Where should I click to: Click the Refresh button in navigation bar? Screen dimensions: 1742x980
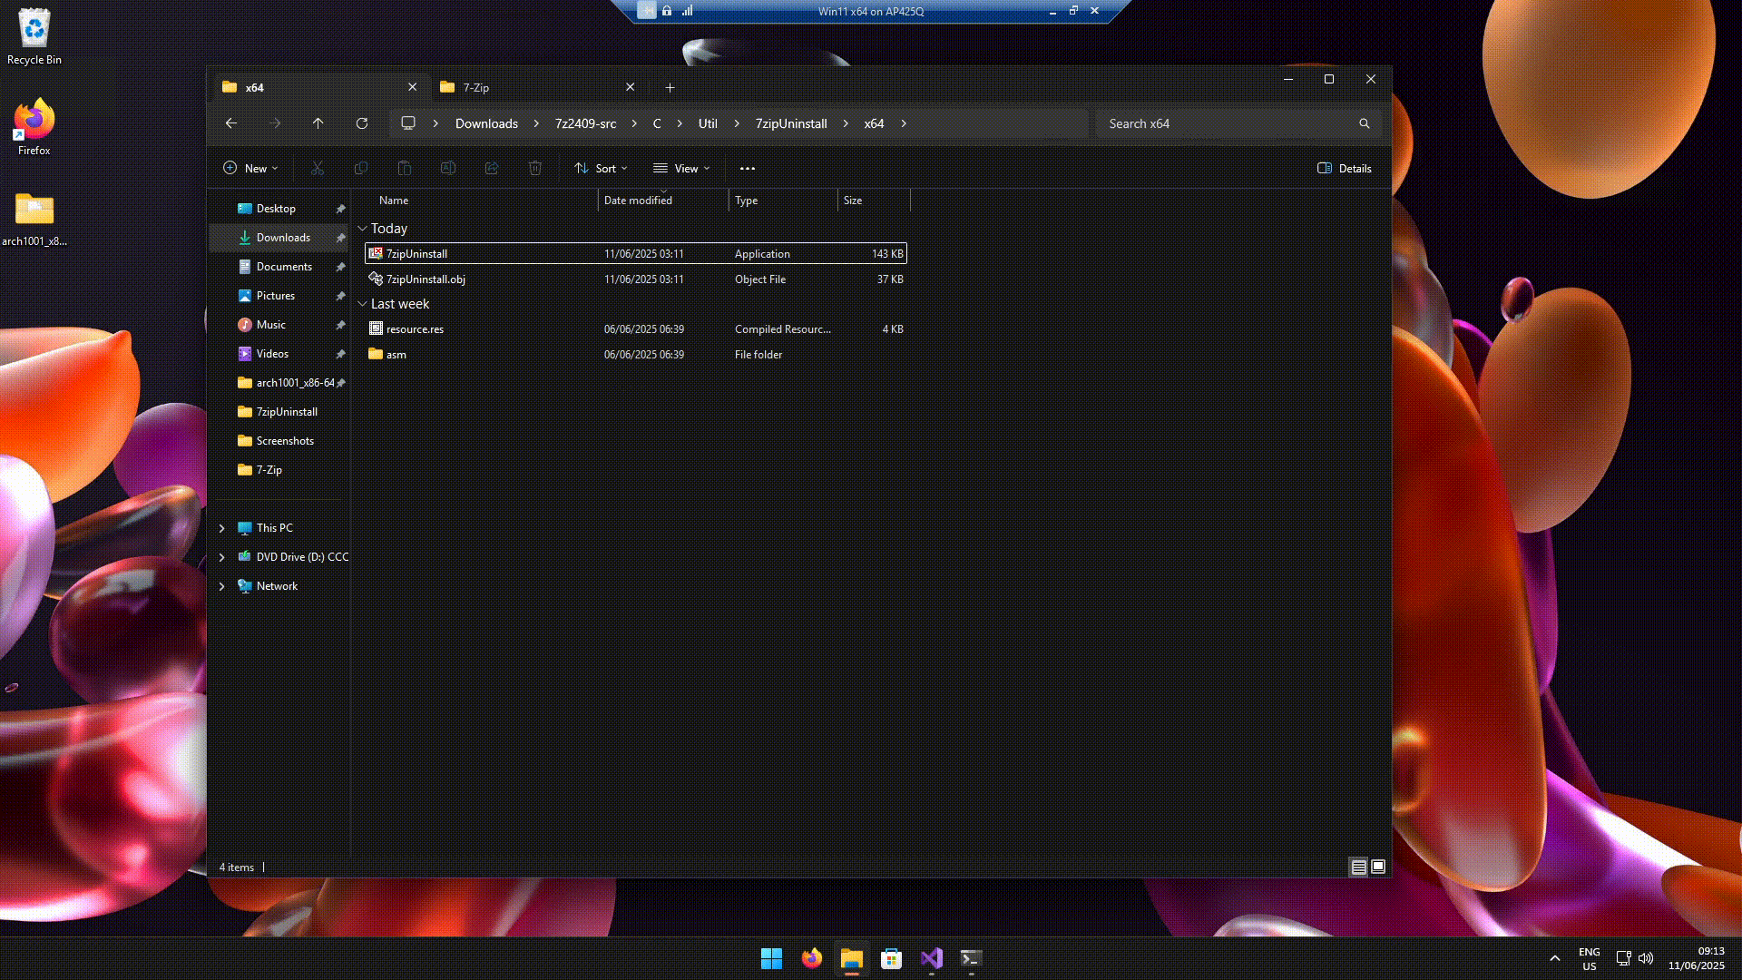coord(362,123)
